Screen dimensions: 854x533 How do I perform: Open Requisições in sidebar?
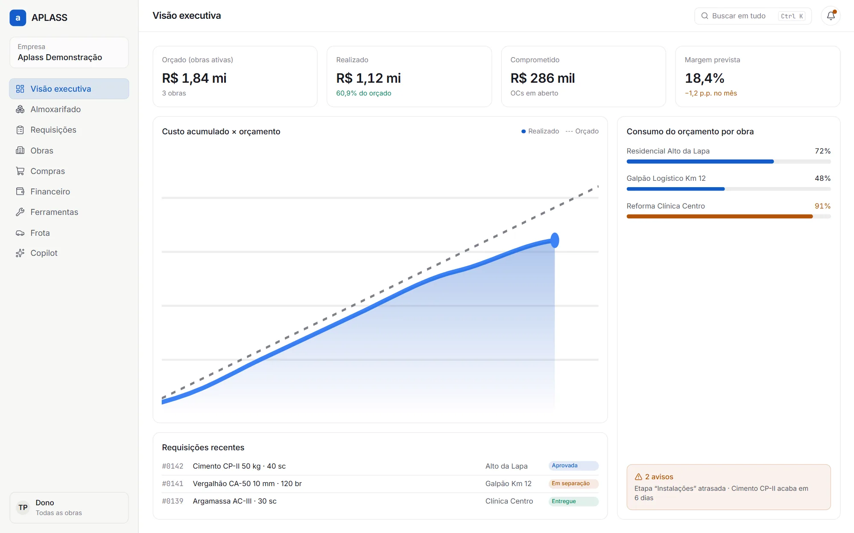tap(69, 130)
